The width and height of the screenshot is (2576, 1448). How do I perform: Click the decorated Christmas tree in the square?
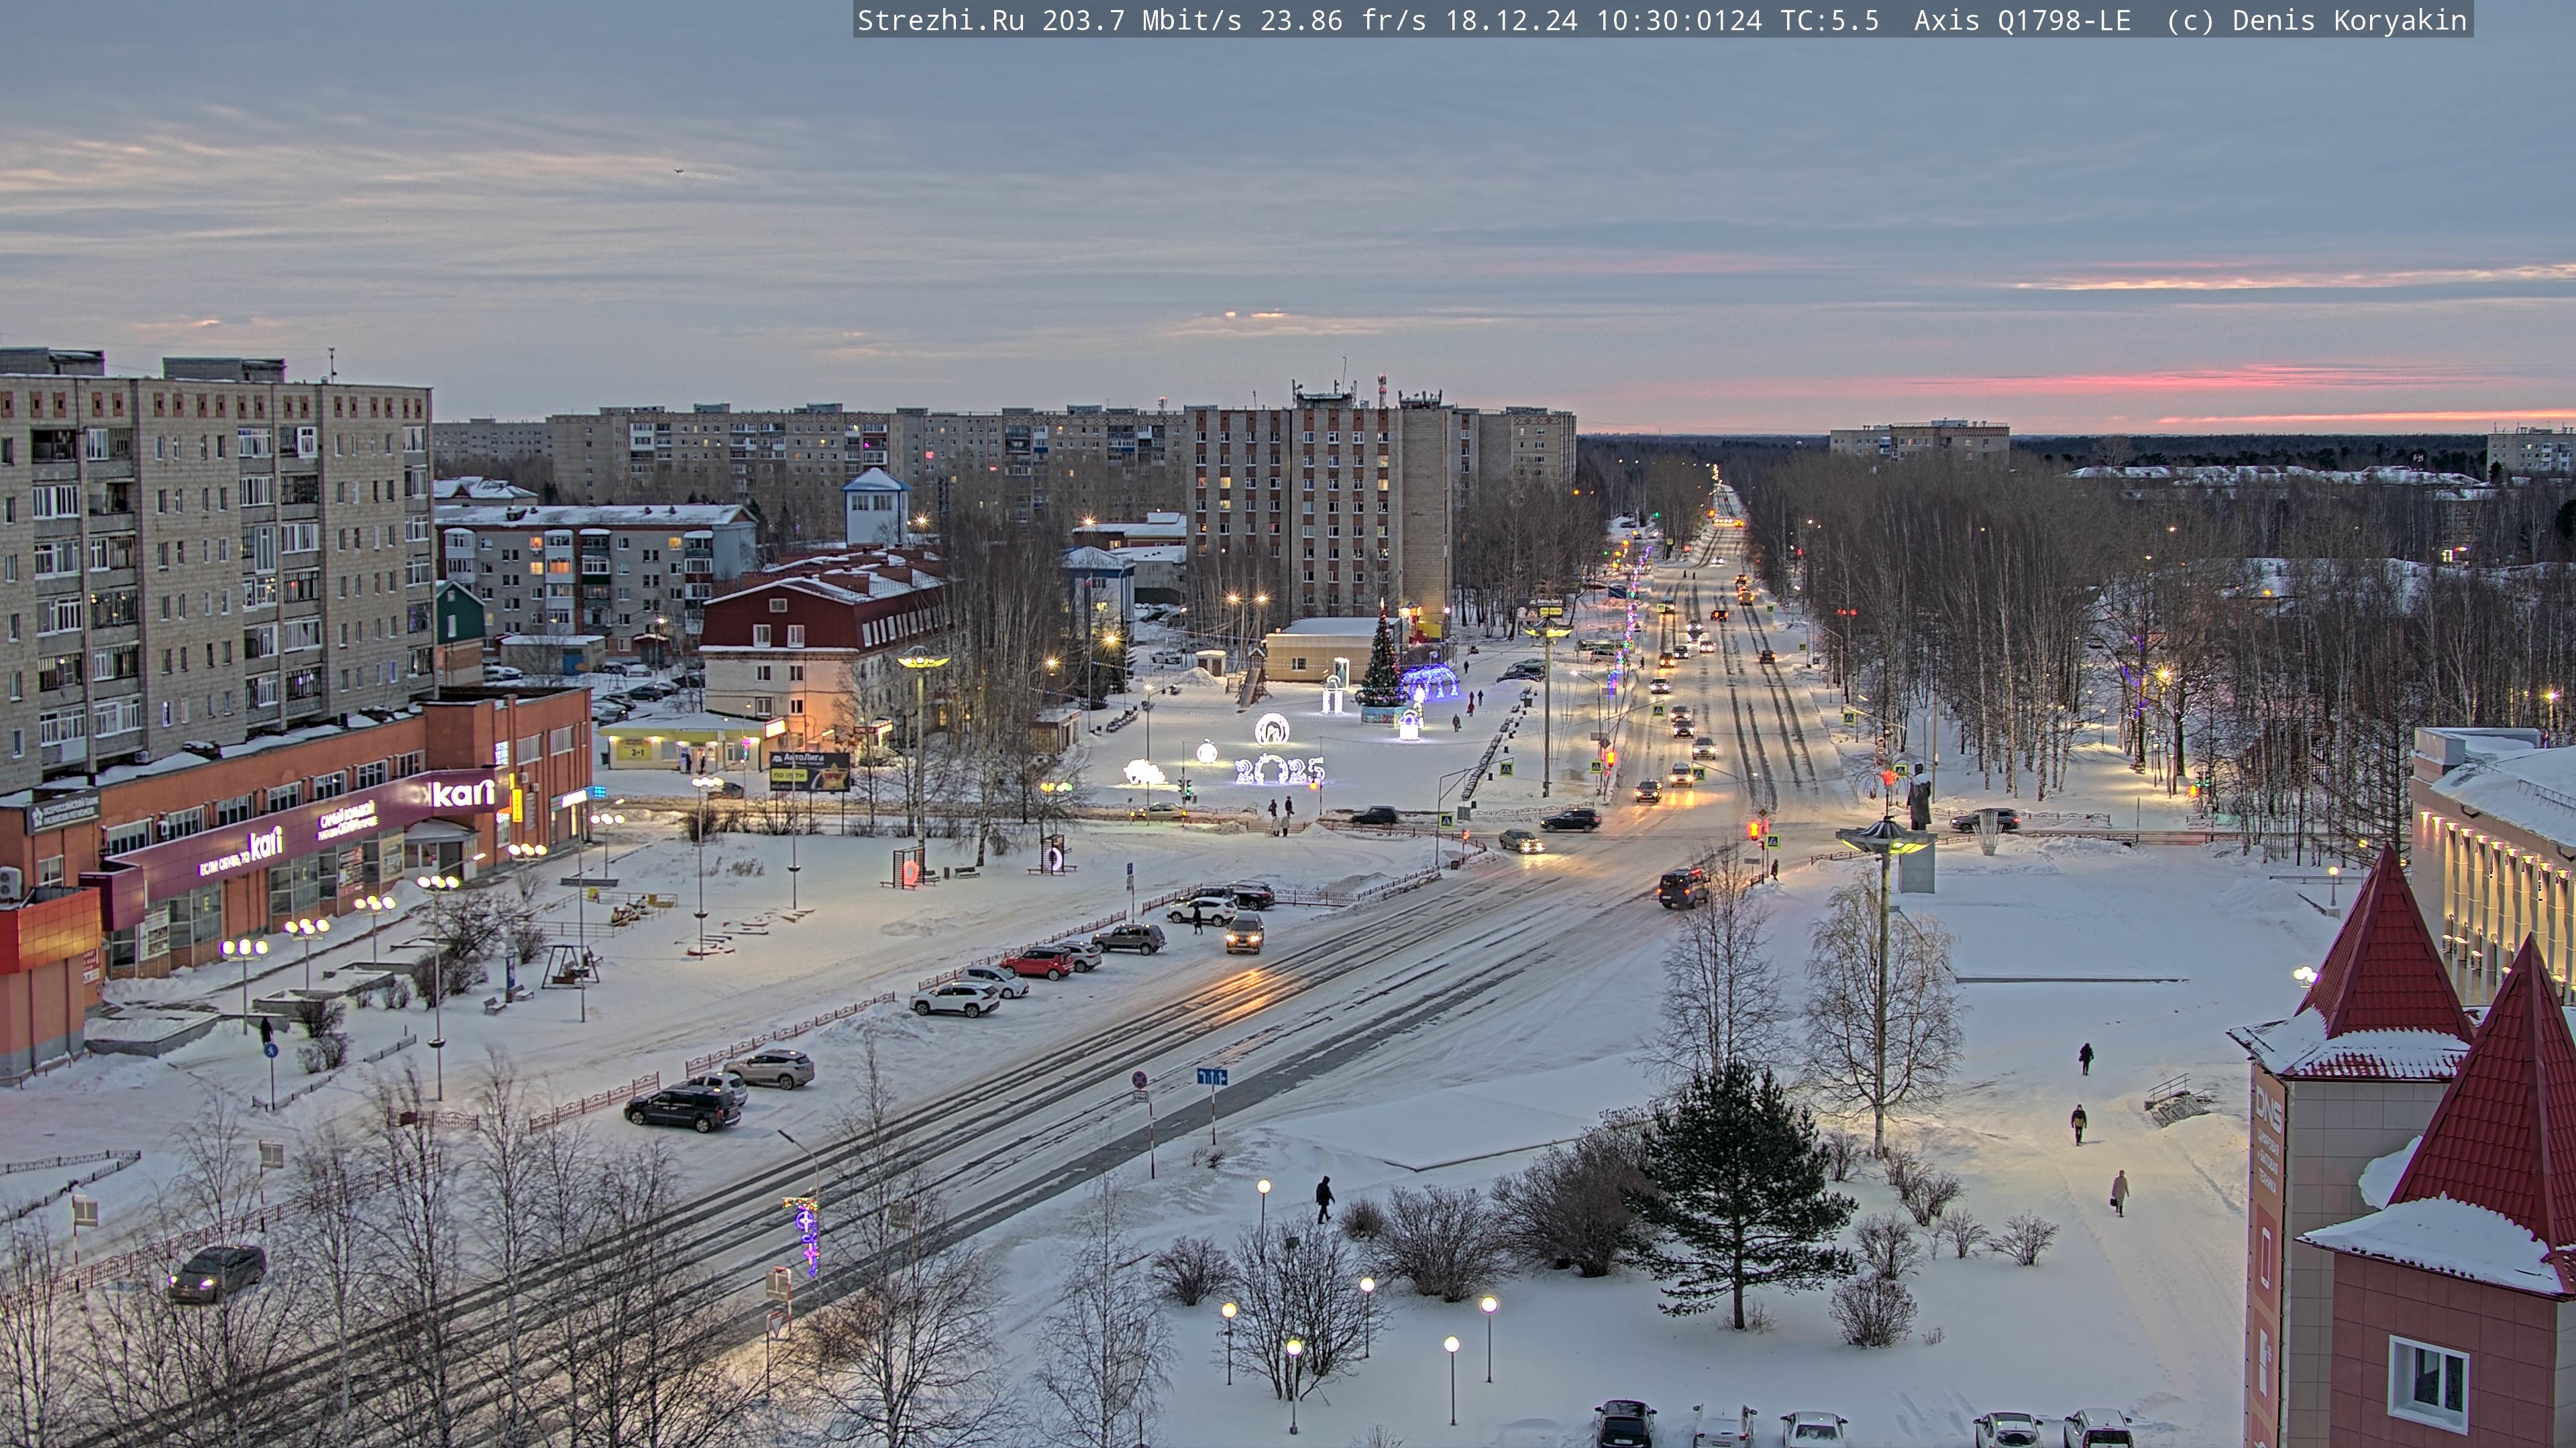[1381, 664]
